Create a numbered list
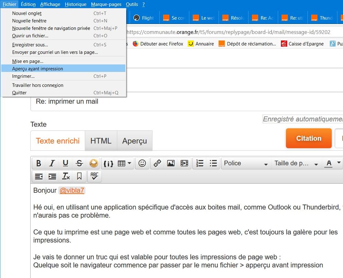The height and width of the screenshot is (278, 343). [x=200, y=164]
